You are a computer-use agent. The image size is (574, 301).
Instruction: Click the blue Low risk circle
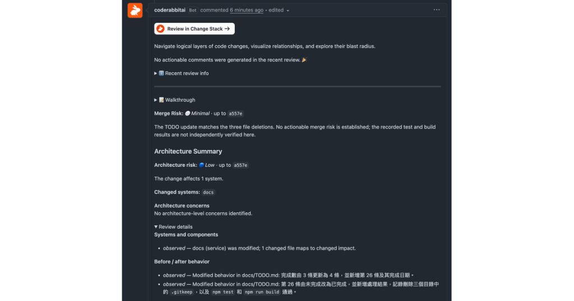coord(201,165)
